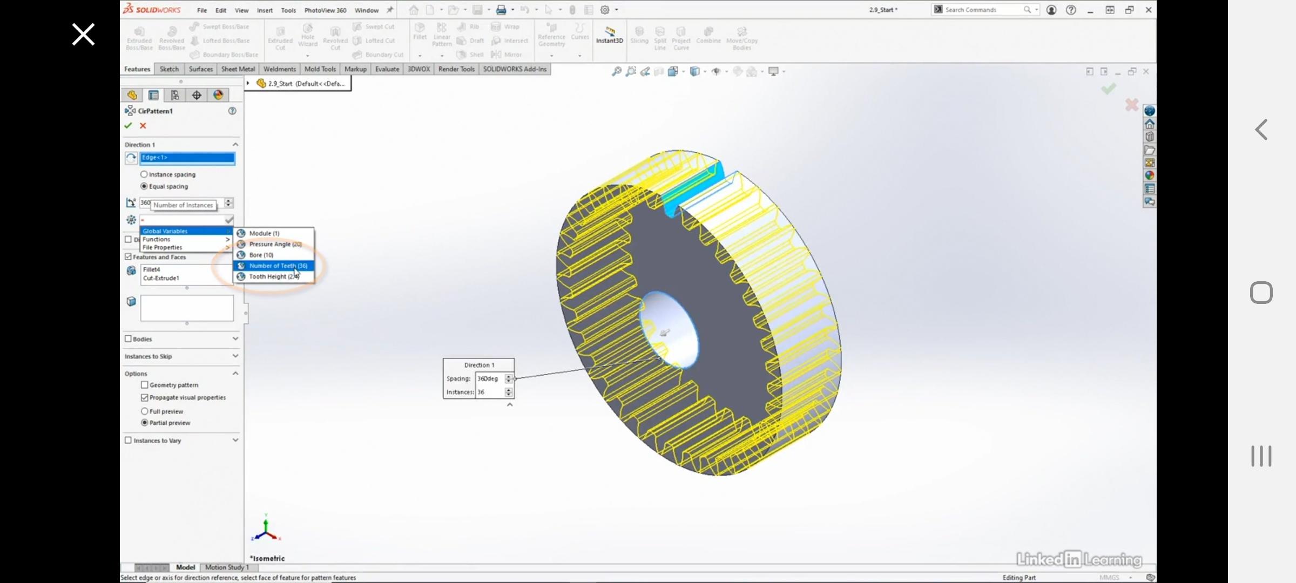Click the green OK checkmark in CirPattern1
1296x583 pixels.
pyautogui.click(x=128, y=125)
